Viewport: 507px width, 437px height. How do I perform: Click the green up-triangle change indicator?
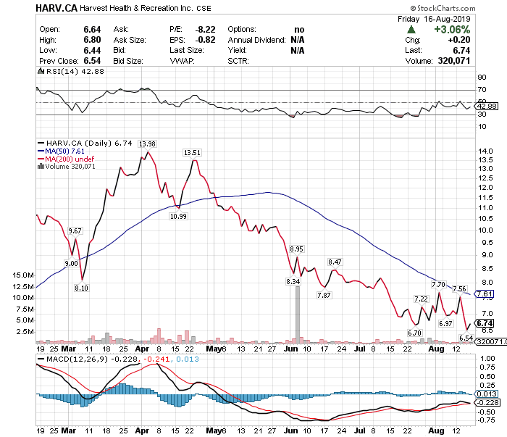tap(411, 30)
